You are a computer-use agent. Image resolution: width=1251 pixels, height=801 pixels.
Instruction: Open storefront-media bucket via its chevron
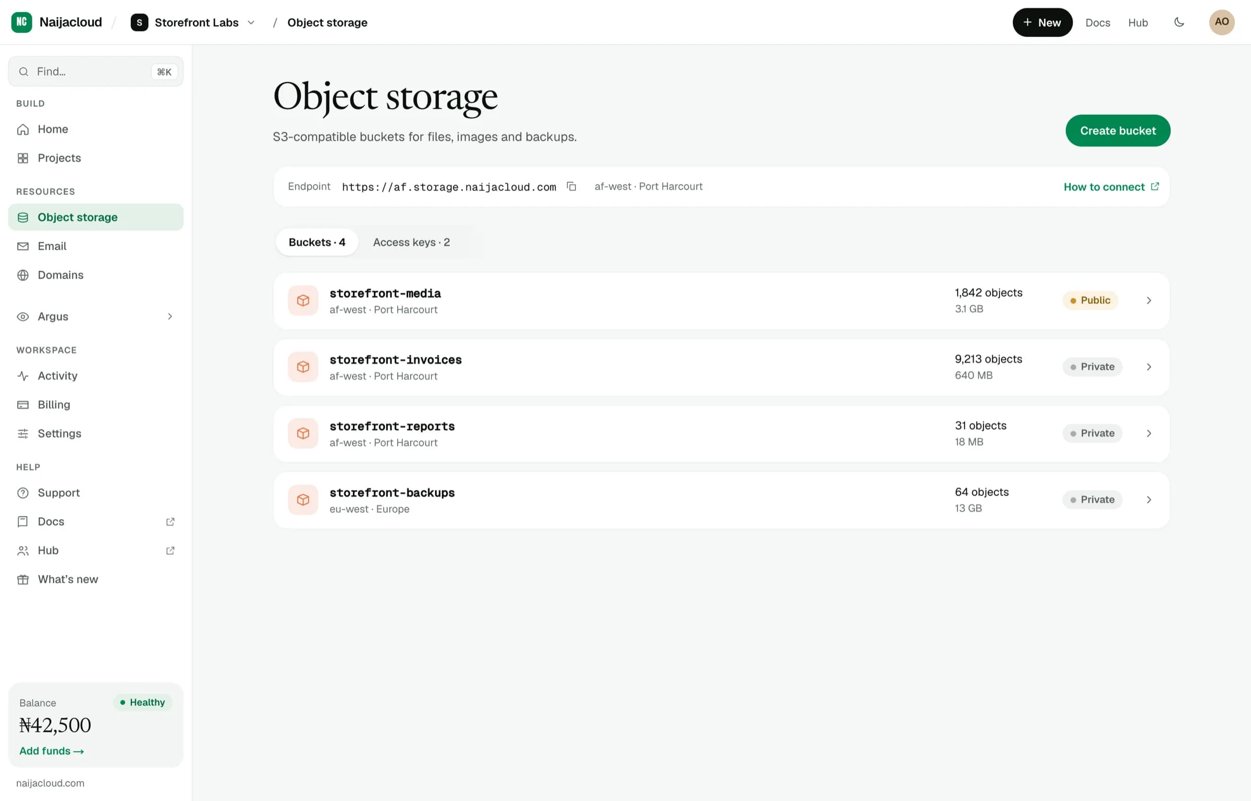pyautogui.click(x=1149, y=301)
